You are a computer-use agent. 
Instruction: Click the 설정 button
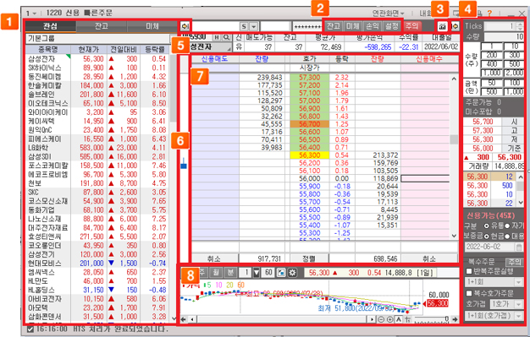392,26
